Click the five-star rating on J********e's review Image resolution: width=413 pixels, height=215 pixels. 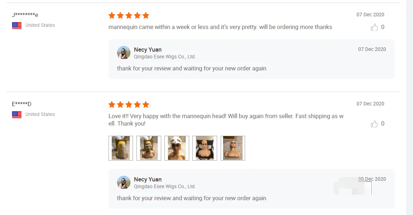click(129, 16)
